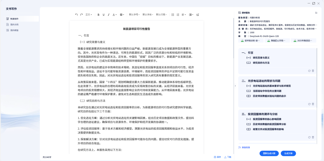Open the font color picker
324x161 pixels.
[115, 14]
